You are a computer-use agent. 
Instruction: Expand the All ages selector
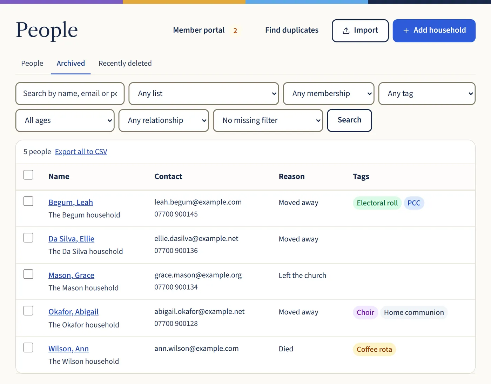pyautogui.click(x=65, y=120)
